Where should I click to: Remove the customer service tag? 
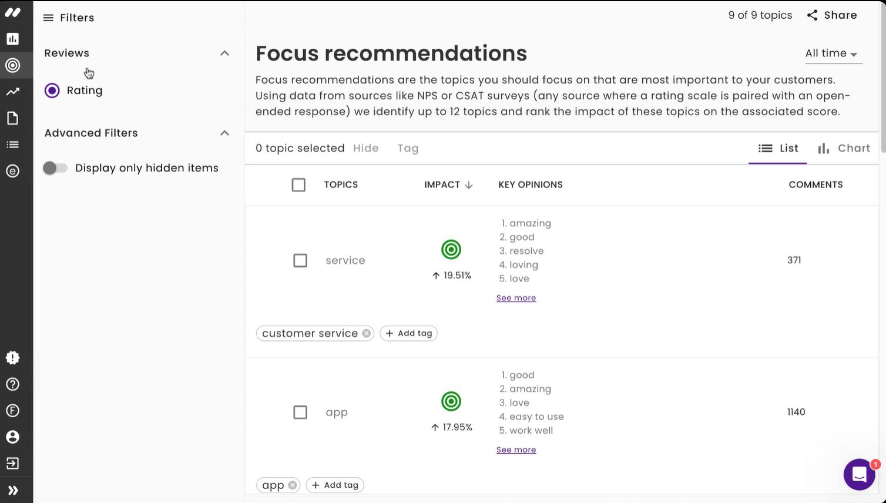(367, 333)
